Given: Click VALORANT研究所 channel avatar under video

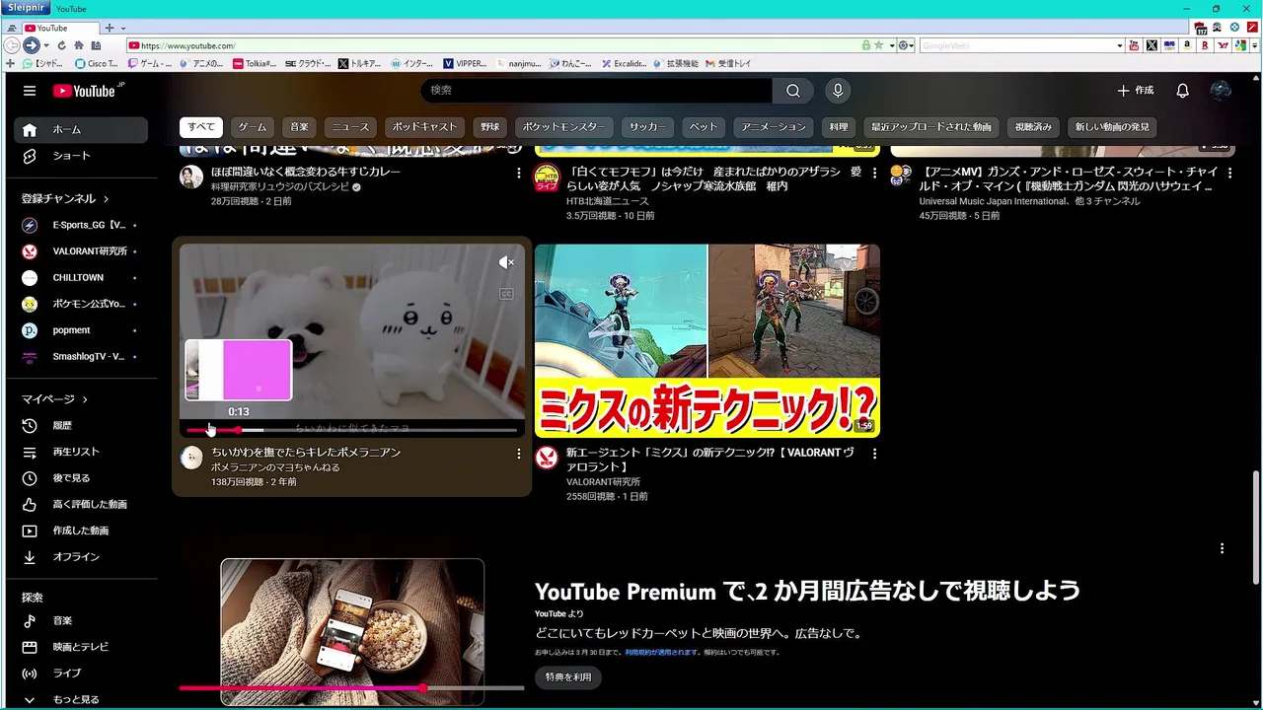Looking at the screenshot, I should (x=546, y=458).
